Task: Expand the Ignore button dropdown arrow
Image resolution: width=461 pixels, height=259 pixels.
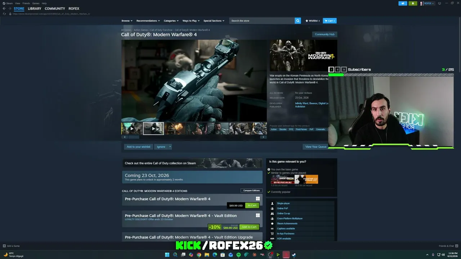Action: click(x=170, y=147)
